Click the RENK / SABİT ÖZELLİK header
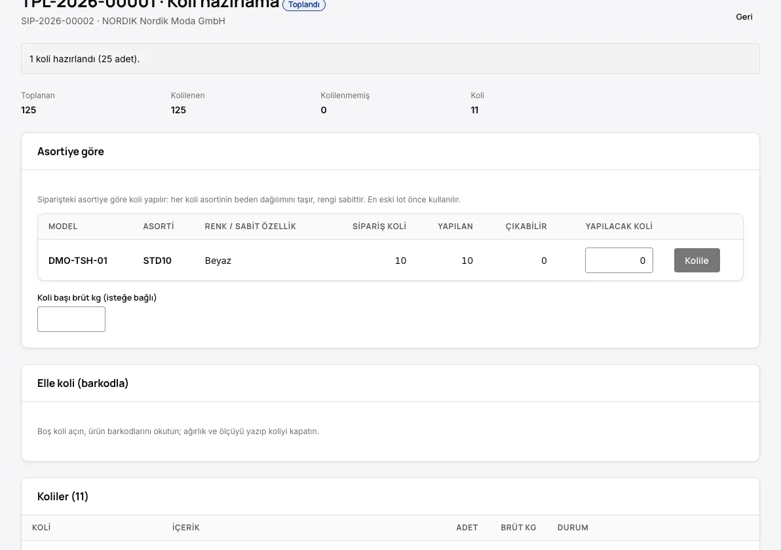The height and width of the screenshot is (550, 781). coord(250,227)
